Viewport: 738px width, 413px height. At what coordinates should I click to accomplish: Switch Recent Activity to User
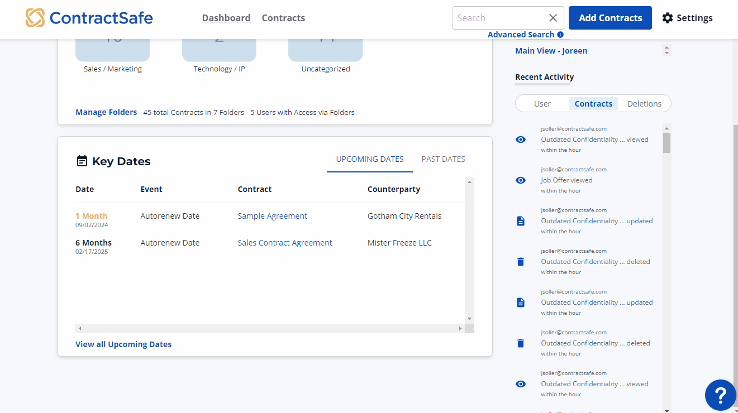(x=542, y=104)
